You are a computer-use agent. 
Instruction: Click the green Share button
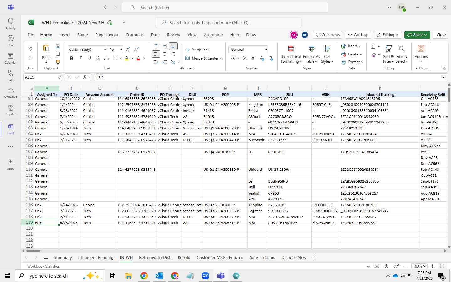tap(417, 35)
